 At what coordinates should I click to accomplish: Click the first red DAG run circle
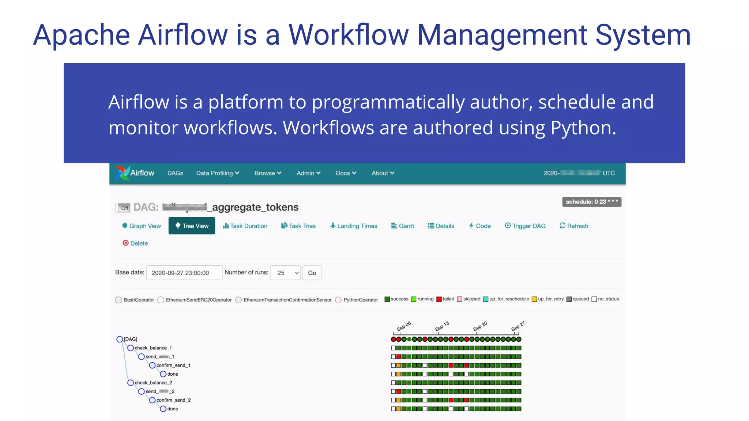point(394,339)
